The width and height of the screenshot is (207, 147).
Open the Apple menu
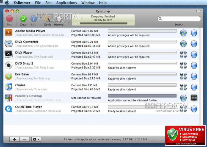(x=7, y=3)
